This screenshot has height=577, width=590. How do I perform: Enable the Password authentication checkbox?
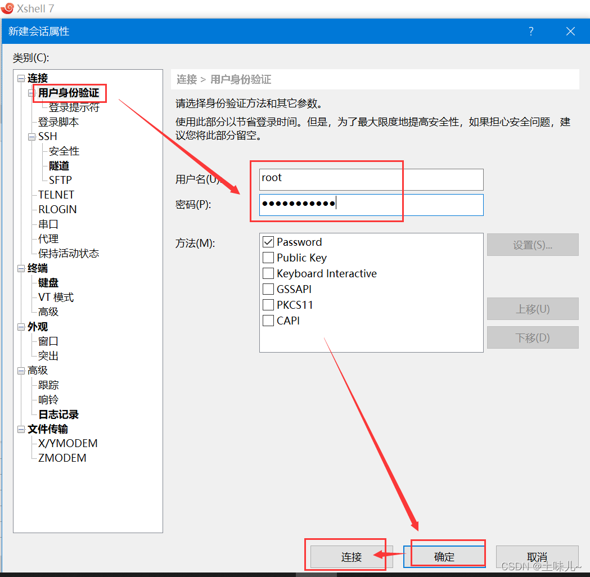click(x=268, y=242)
